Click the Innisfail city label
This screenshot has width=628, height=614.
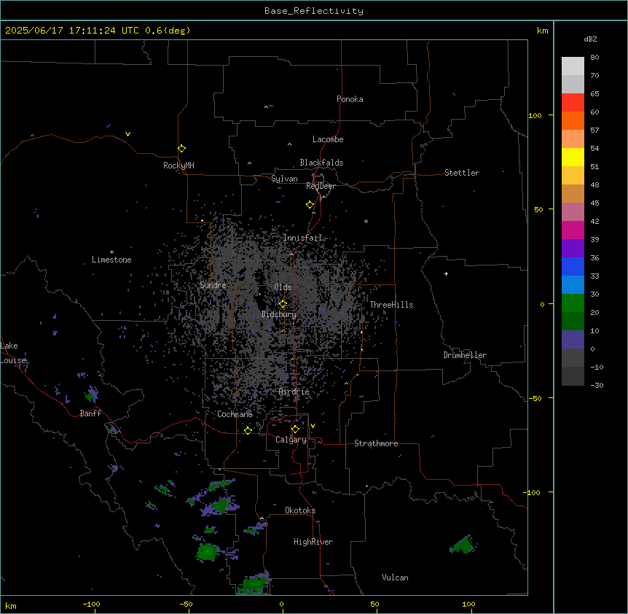coord(302,238)
